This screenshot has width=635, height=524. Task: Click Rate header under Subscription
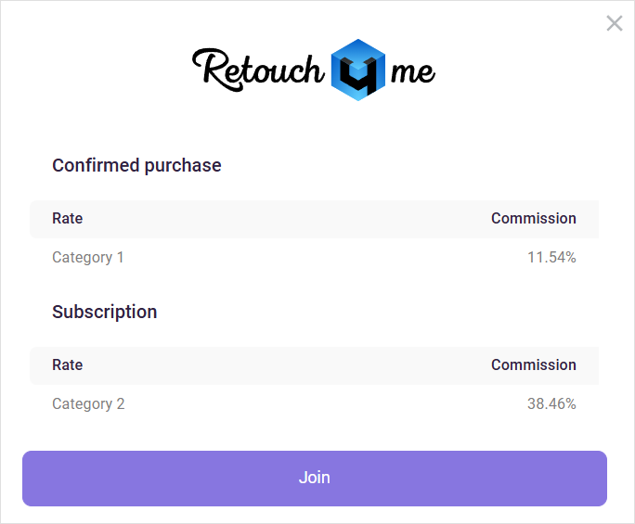point(68,365)
